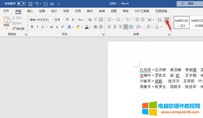Open the font name dropdown
This screenshot has width=203, height=118.
click(x=52, y=20)
